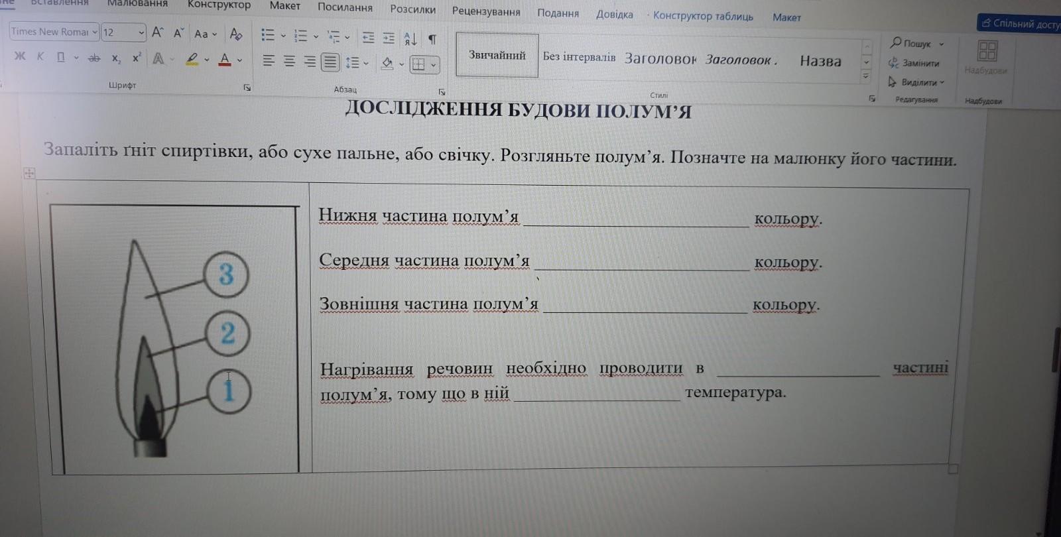
Task: Sort the selected text alphabetically
Action: click(410, 39)
